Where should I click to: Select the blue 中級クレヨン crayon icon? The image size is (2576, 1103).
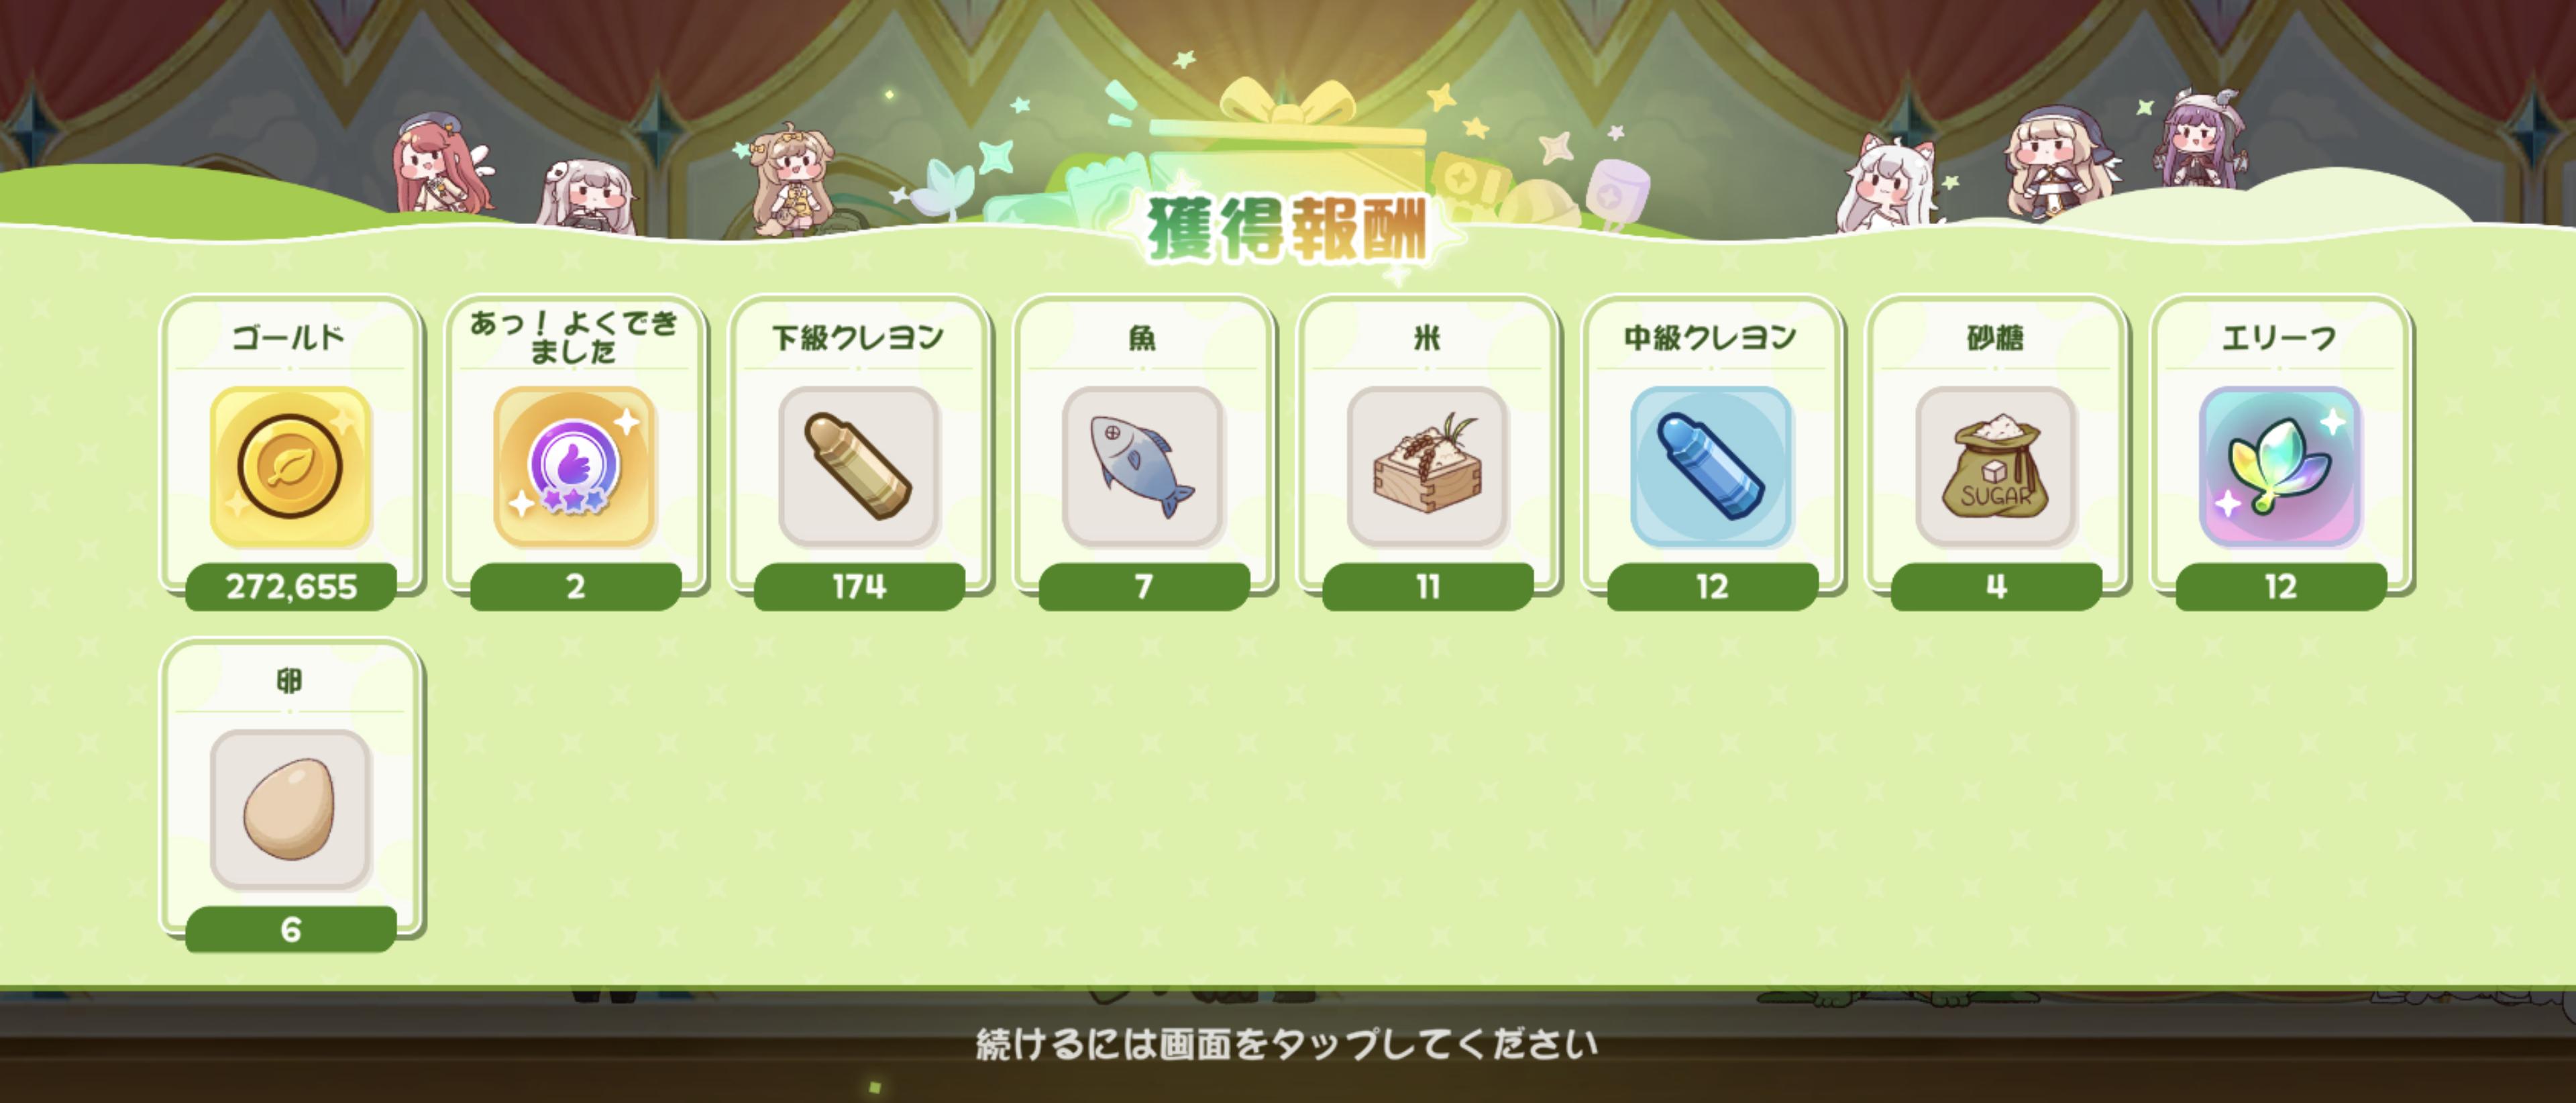pyautogui.click(x=1711, y=466)
